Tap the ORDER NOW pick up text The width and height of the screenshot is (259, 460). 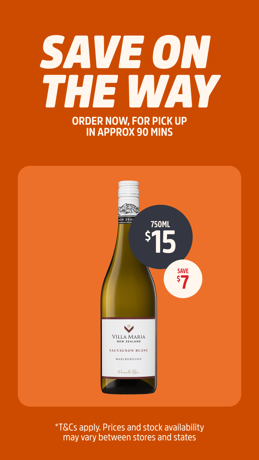click(129, 127)
